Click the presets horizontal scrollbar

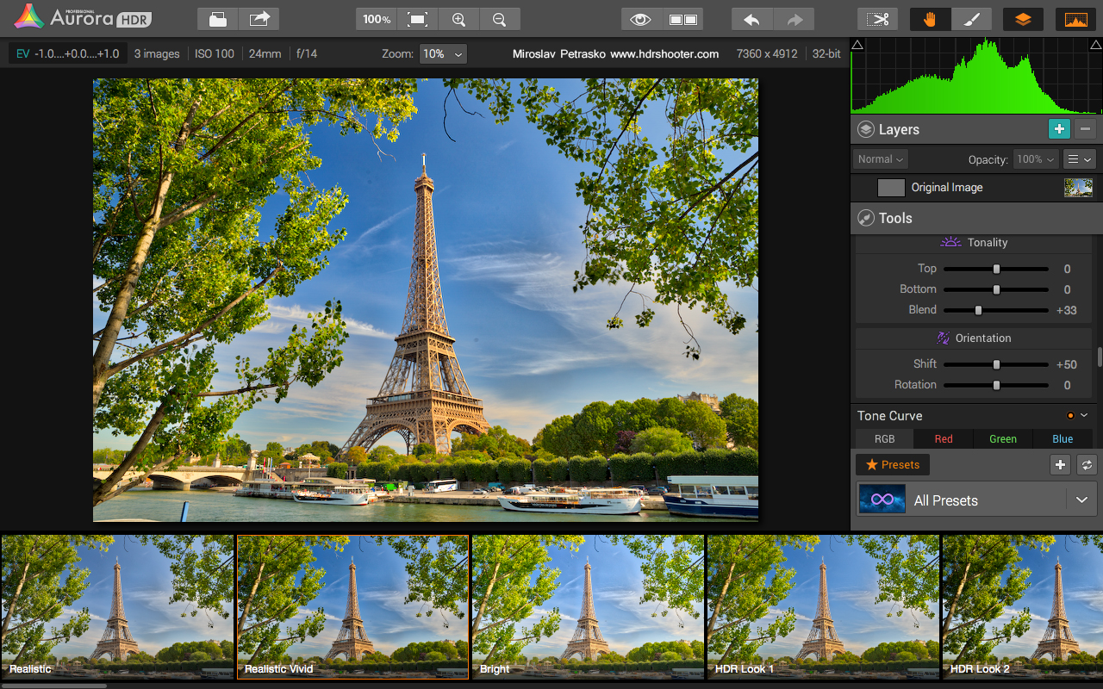coord(54,686)
